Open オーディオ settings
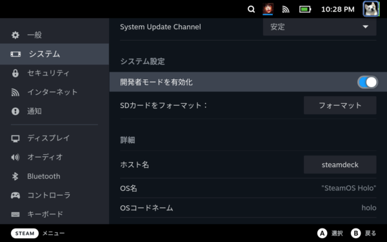Screen dimensions: 387x242 (x=54, y=157)
